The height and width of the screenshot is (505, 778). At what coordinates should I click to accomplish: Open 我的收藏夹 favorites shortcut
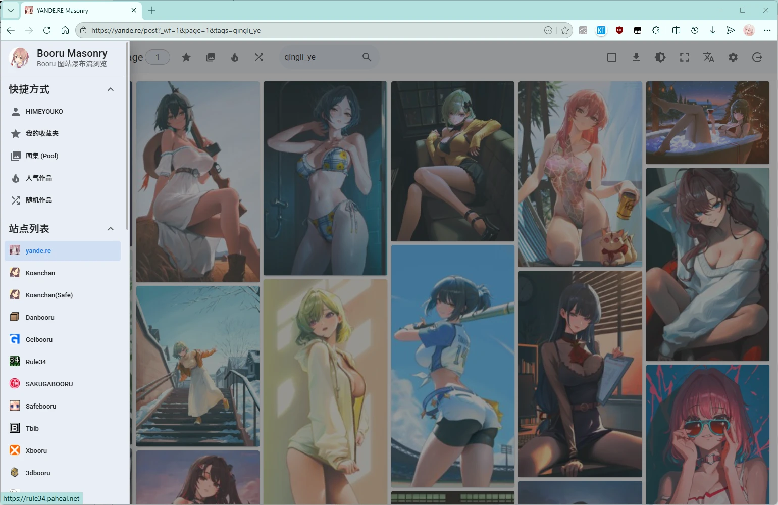coord(63,134)
